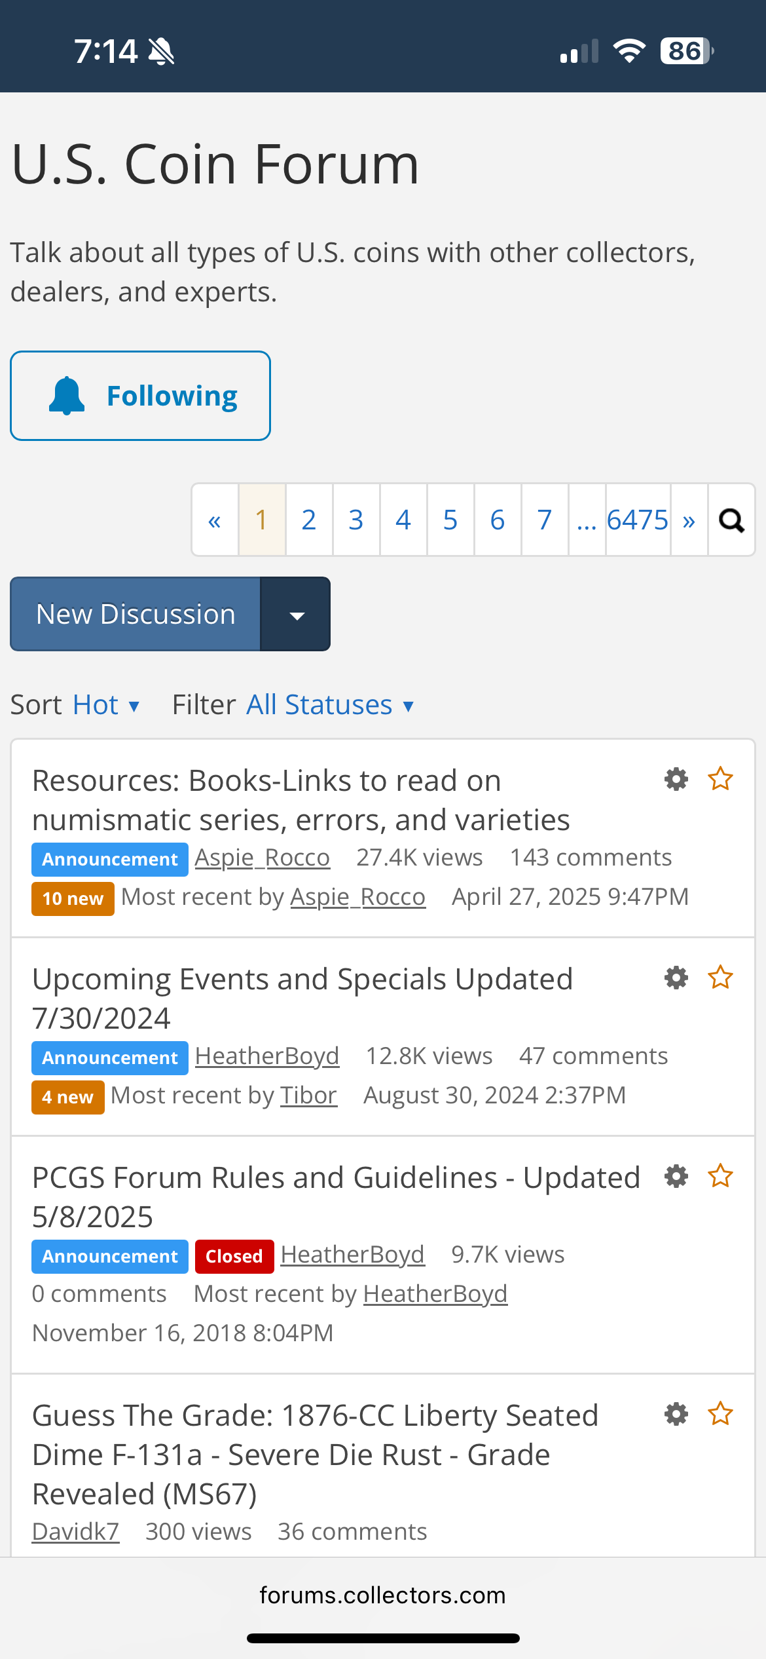Viewport: 766px width, 1659px height.
Task: Go to next page with » arrow
Action: (689, 520)
